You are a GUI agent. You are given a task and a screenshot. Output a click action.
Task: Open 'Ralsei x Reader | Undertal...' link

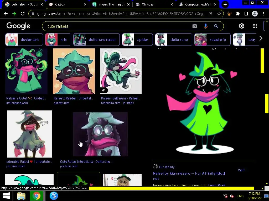coord(74,98)
